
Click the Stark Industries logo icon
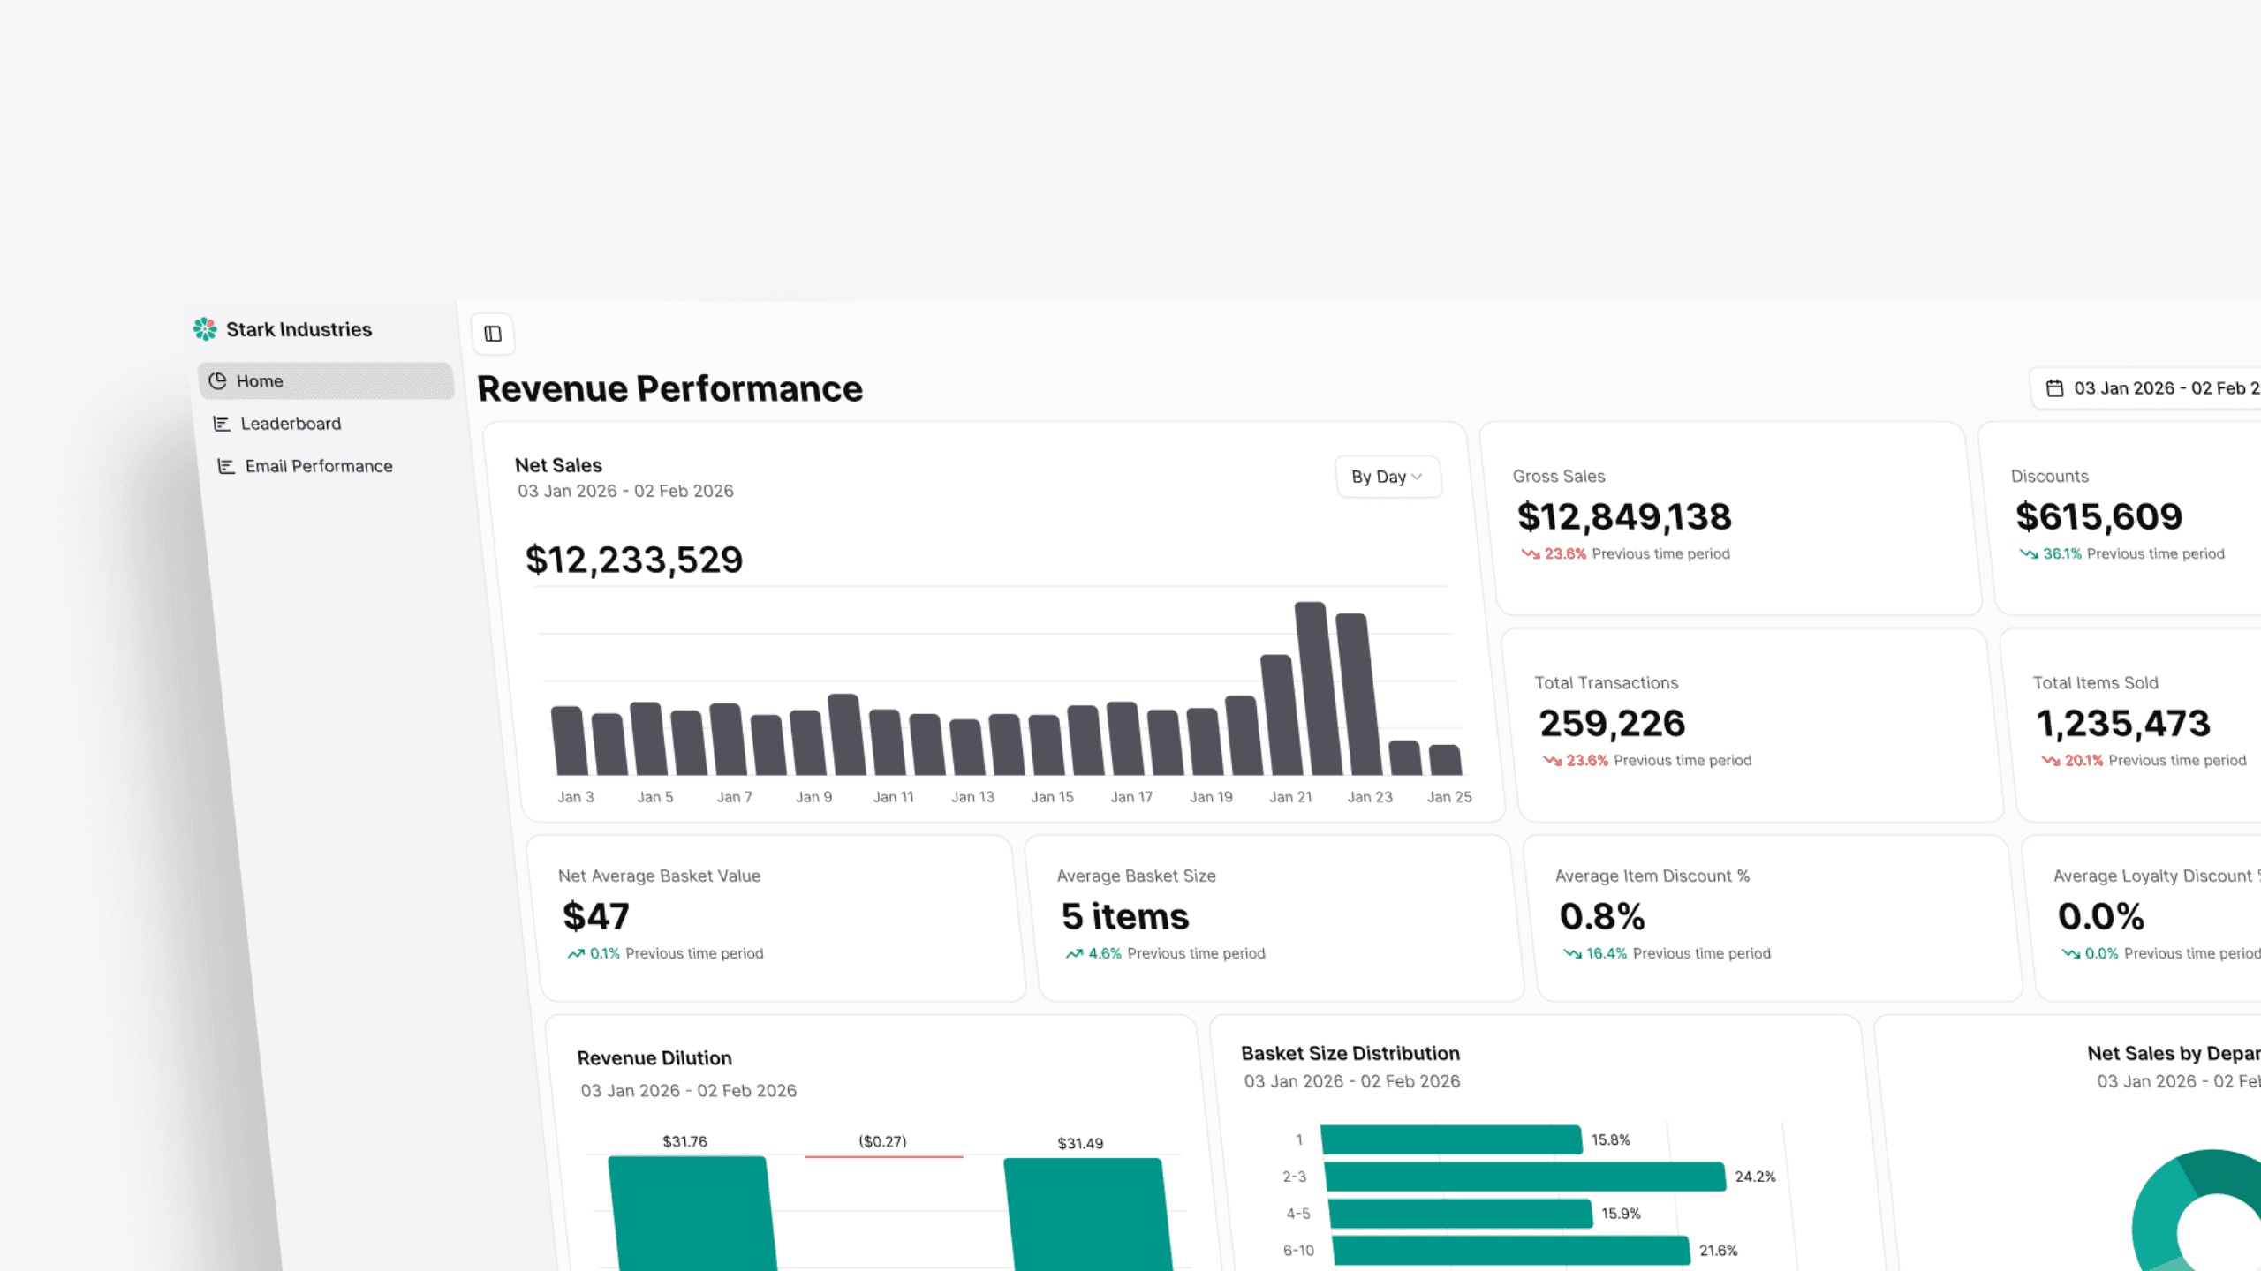pyautogui.click(x=205, y=329)
